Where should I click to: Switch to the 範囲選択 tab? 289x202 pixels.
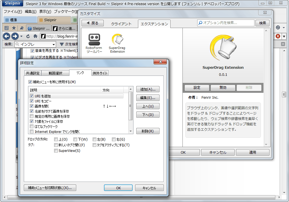pyautogui.click(x=55, y=73)
